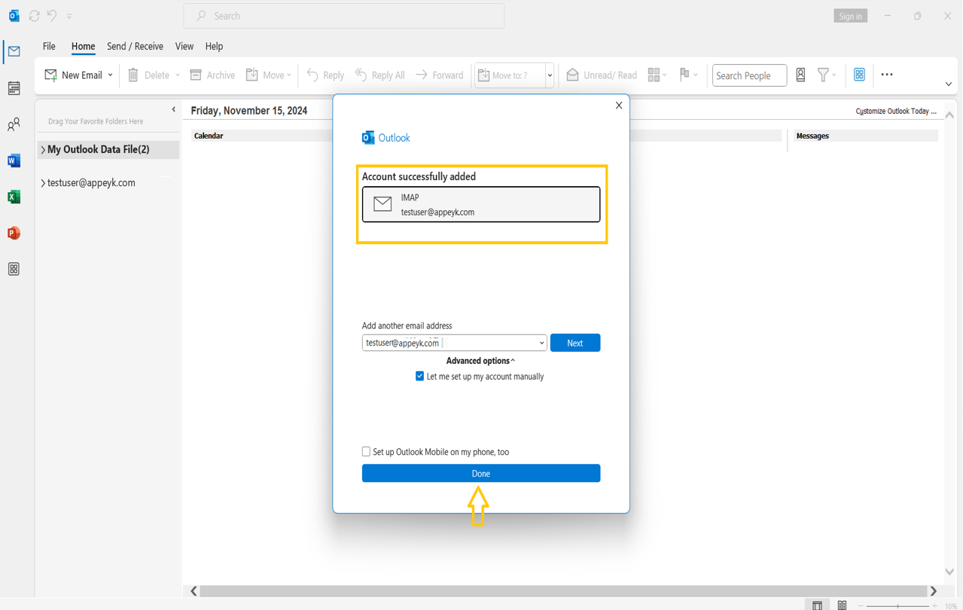This screenshot has height=610, width=963.
Task: Switch to Normal view in status bar
Action: tap(818, 605)
